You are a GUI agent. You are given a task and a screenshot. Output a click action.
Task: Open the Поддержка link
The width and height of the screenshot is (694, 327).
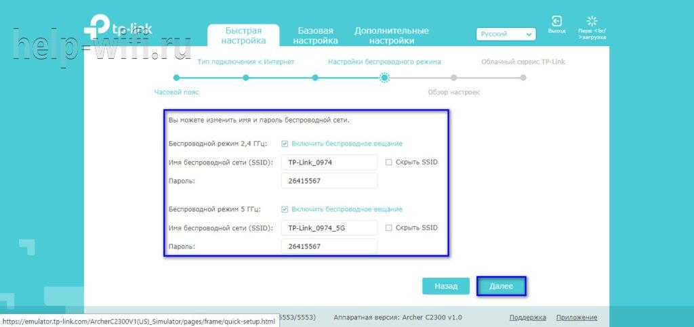527,318
